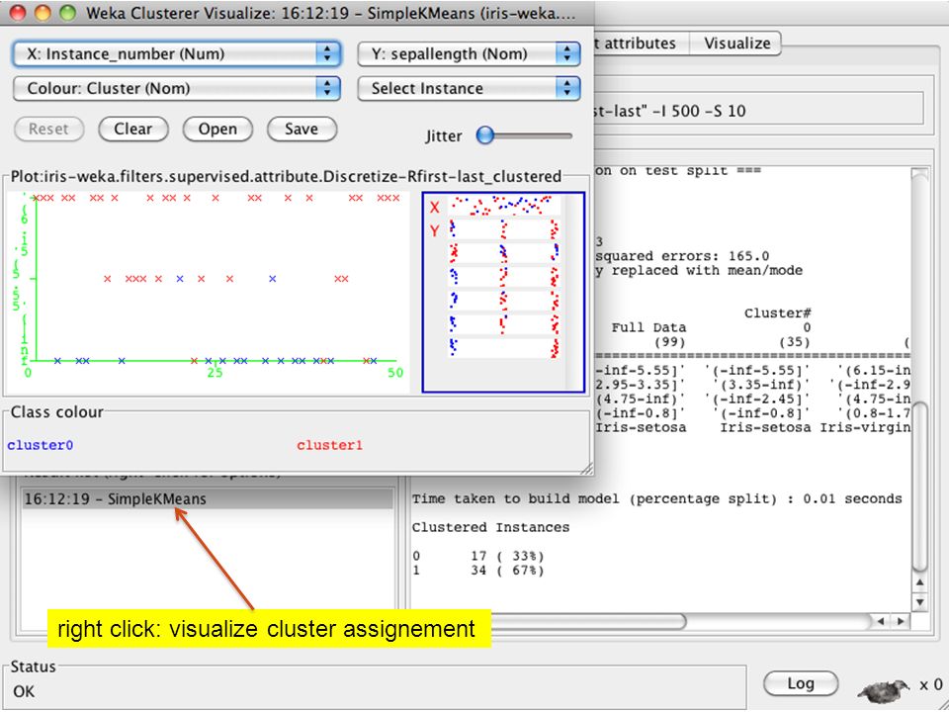Screen dimensions: 949x712
Task: Click the axis label 25 on plot
Action: (x=215, y=373)
